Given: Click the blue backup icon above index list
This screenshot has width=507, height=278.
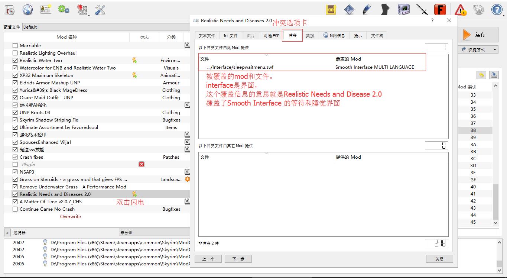Looking at the screenshot, I should pyautogui.click(x=494, y=75).
